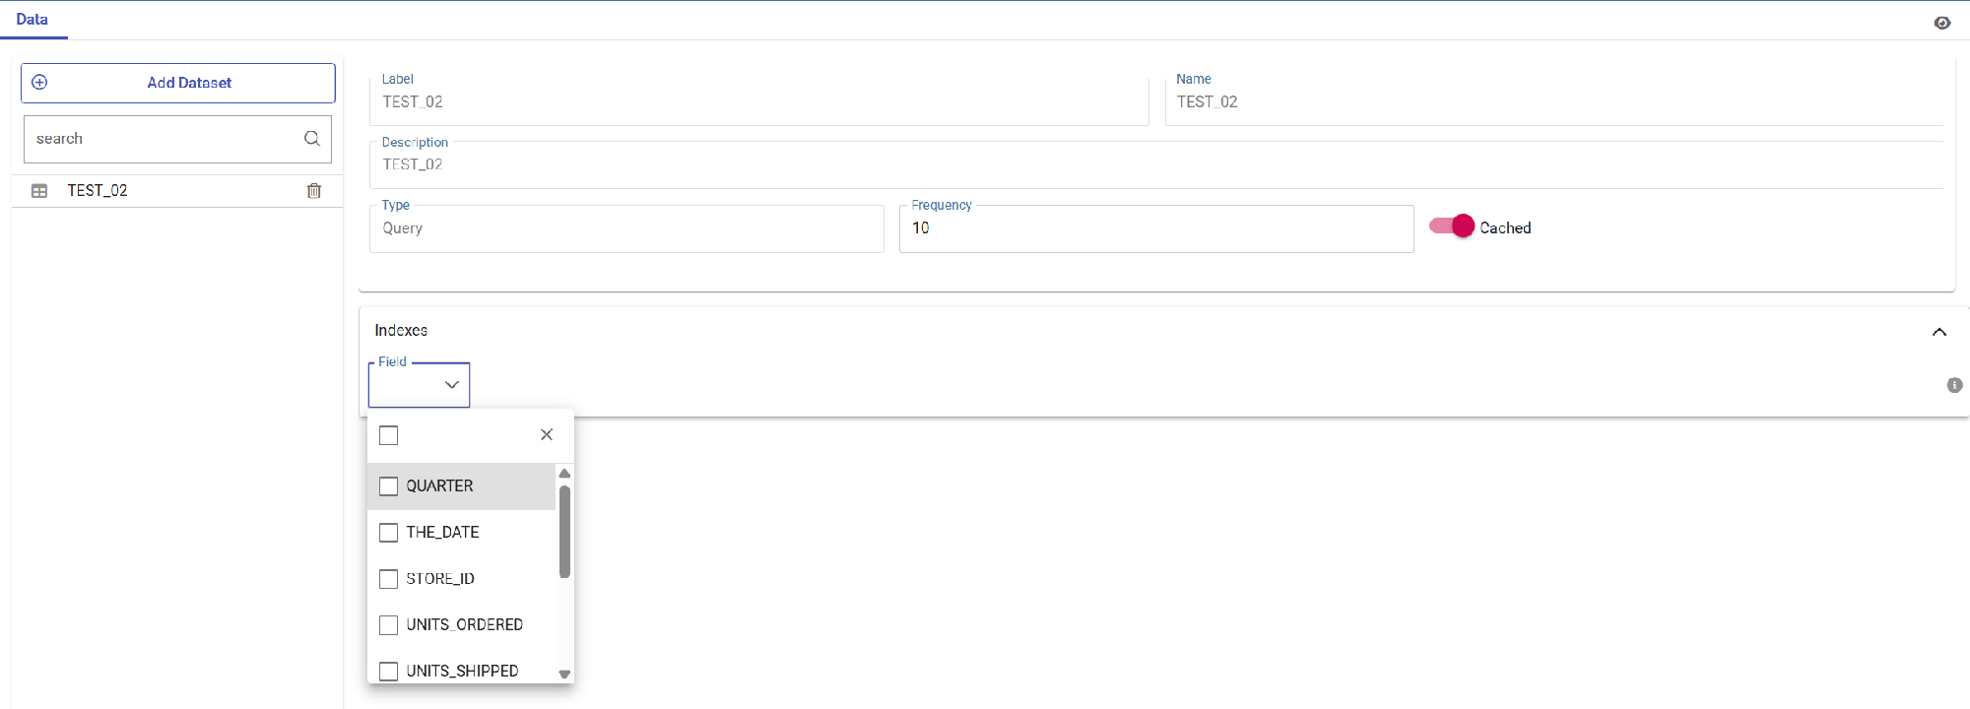The height and width of the screenshot is (709, 1970).
Task: Click the Name input field
Action: tap(1554, 101)
